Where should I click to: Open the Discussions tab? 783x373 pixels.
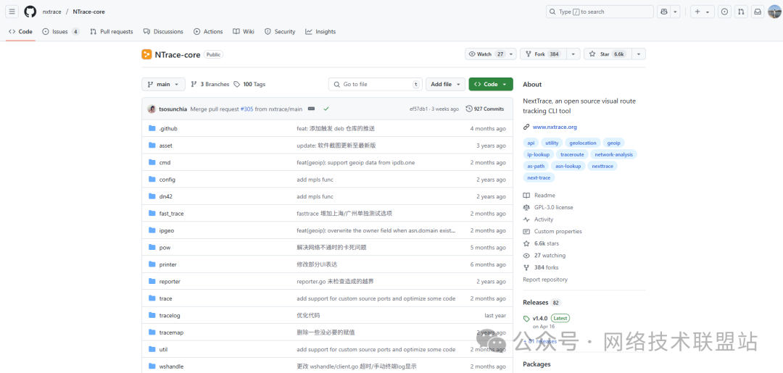pos(163,31)
